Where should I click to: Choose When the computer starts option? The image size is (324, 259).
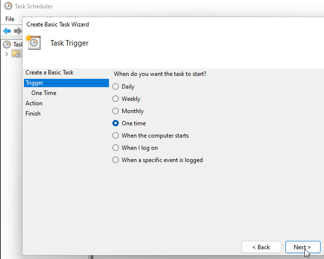pyautogui.click(x=116, y=136)
